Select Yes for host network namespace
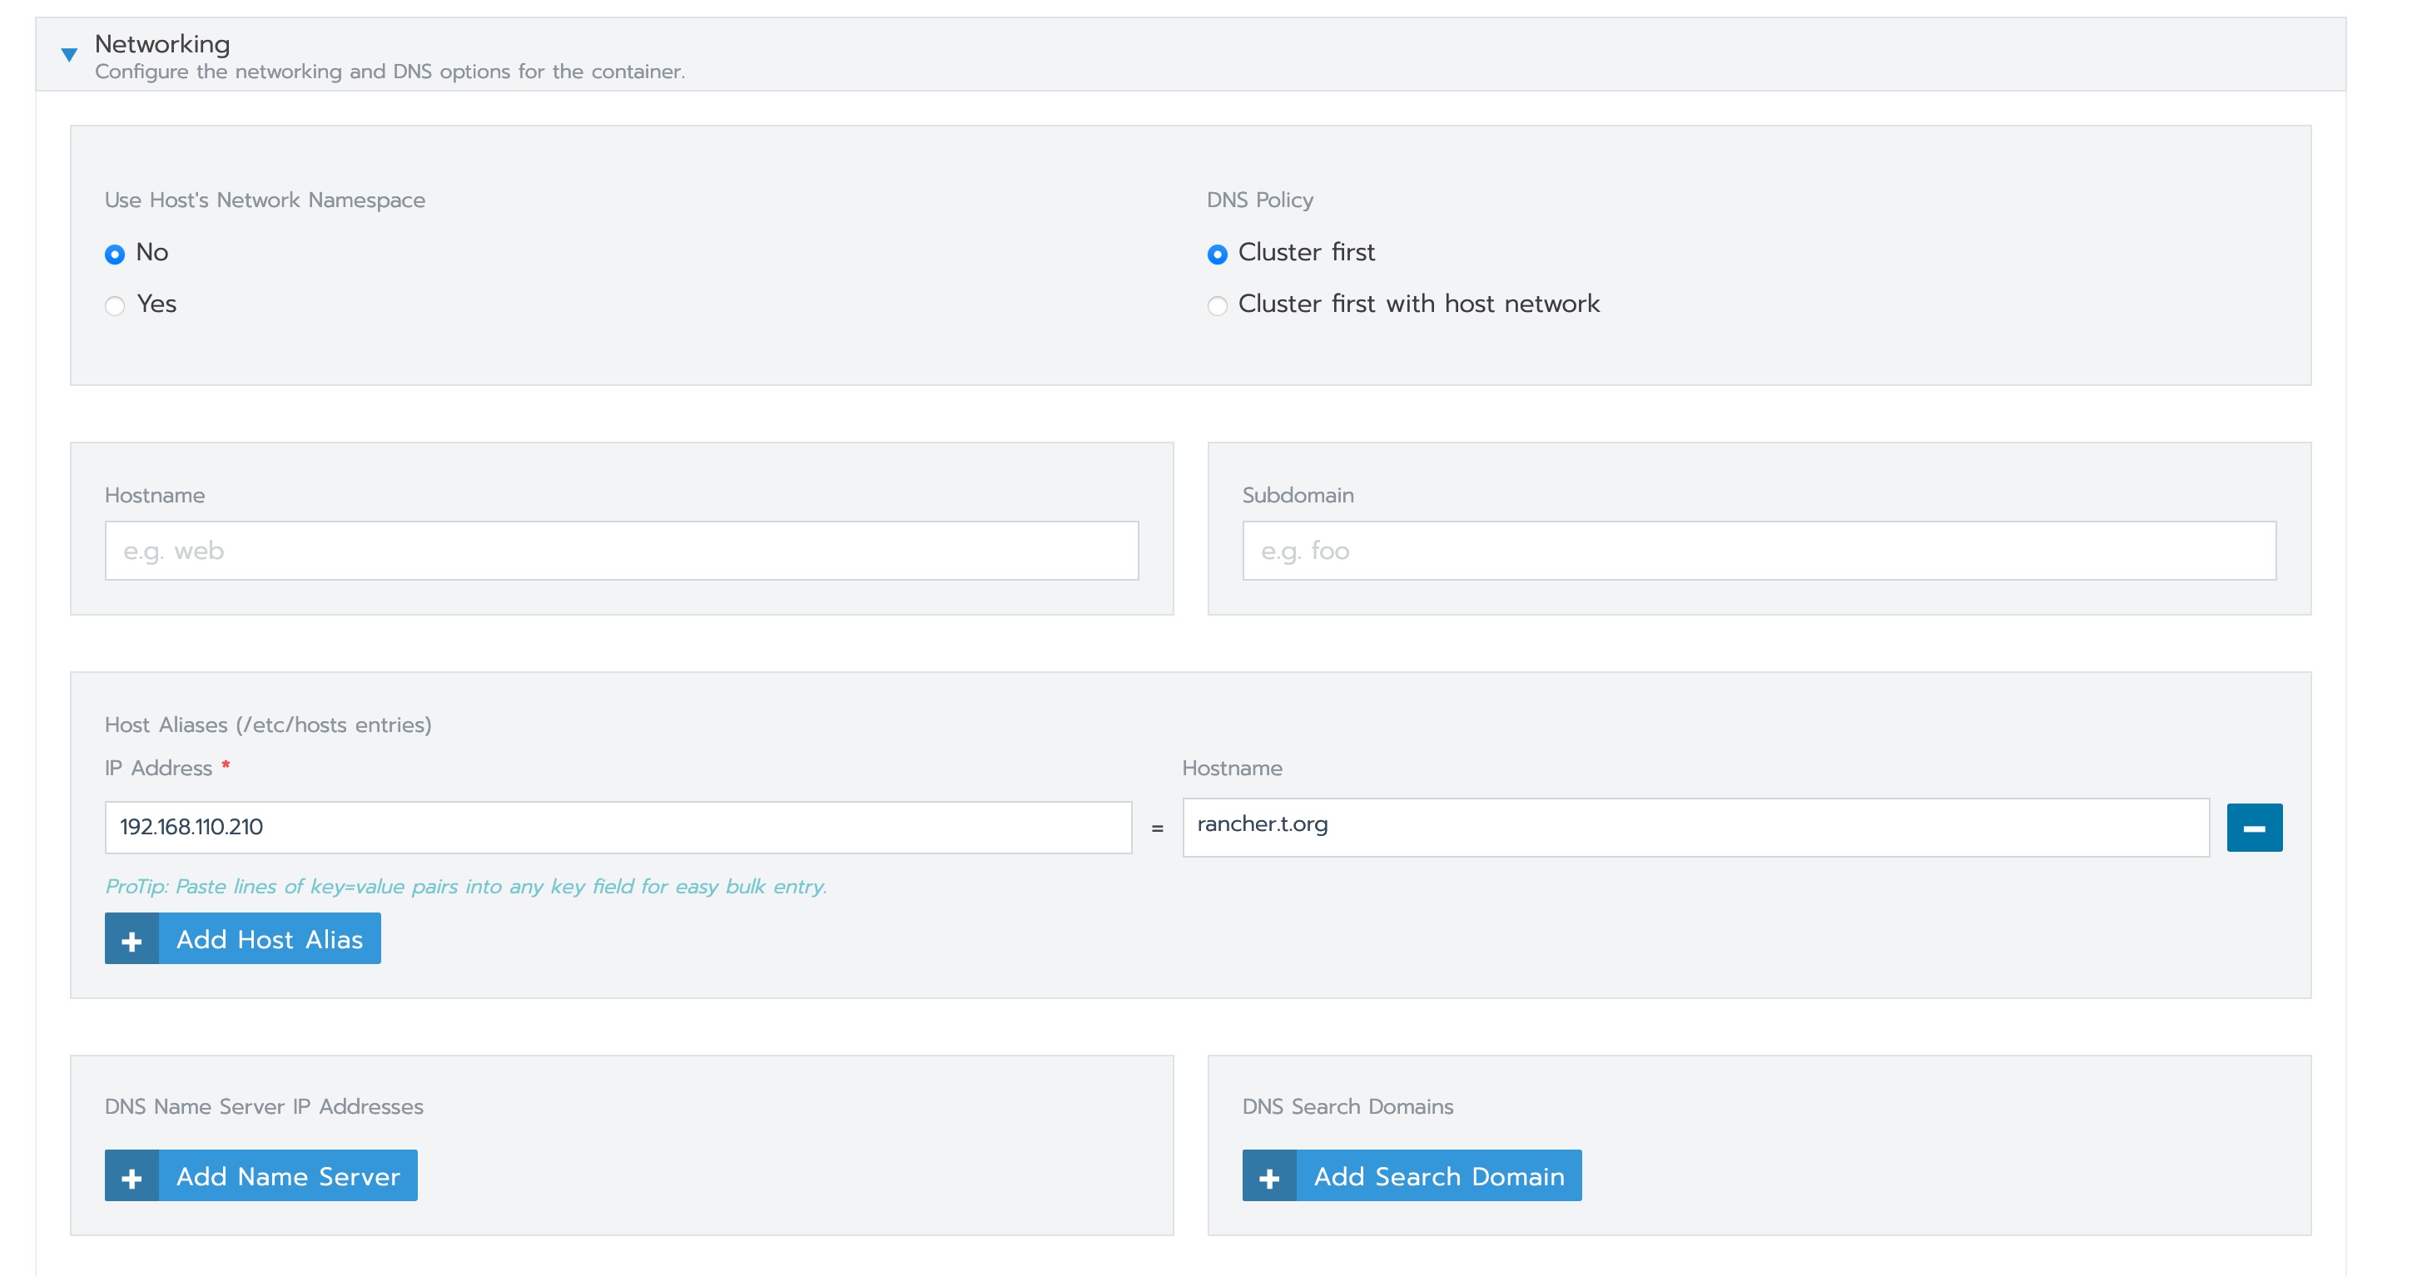The width and height of the screenshot is (2412, 1276). (x=114, y=306)
